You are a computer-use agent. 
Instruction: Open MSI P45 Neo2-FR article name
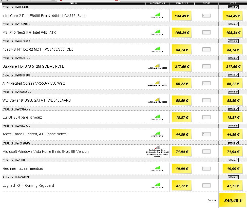(29, 32)
